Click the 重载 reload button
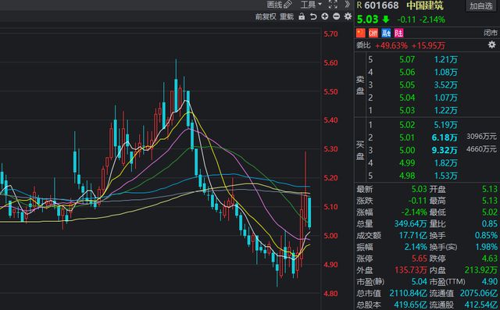500x310 pixels. [287, 16]
